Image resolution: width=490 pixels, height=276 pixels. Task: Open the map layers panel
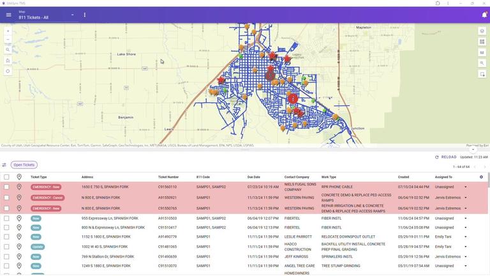click(482, 31)
